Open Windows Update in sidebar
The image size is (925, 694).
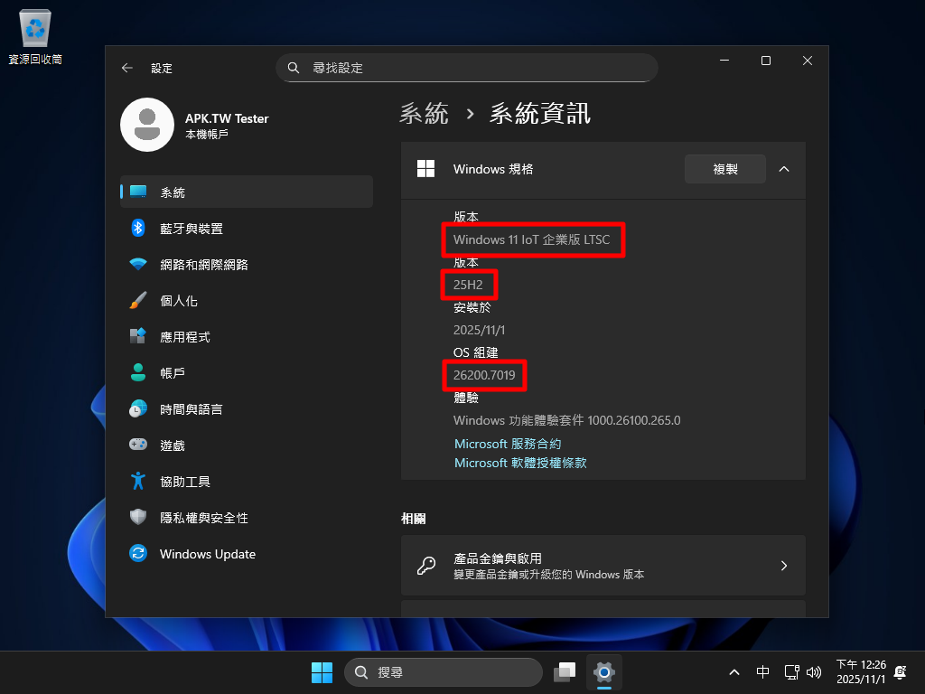(x=207, y=554)
